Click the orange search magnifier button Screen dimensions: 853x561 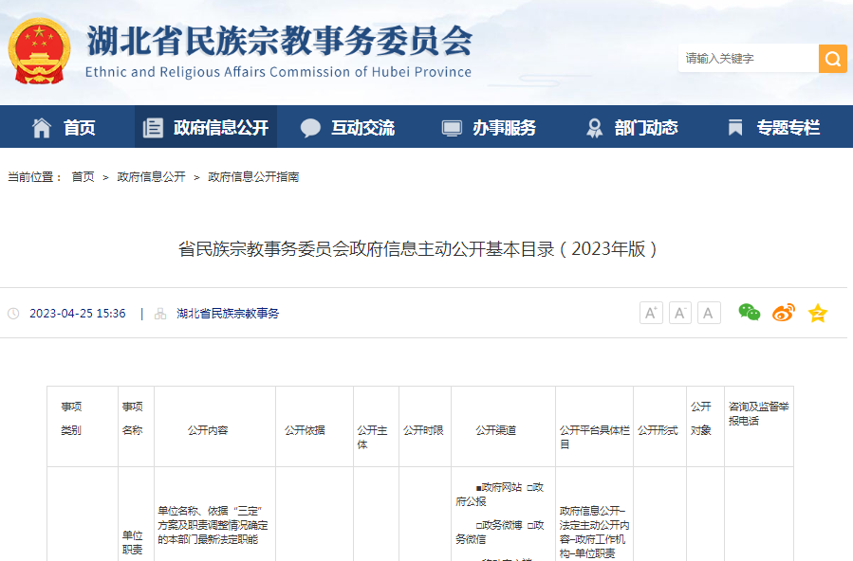click(832, 59)
